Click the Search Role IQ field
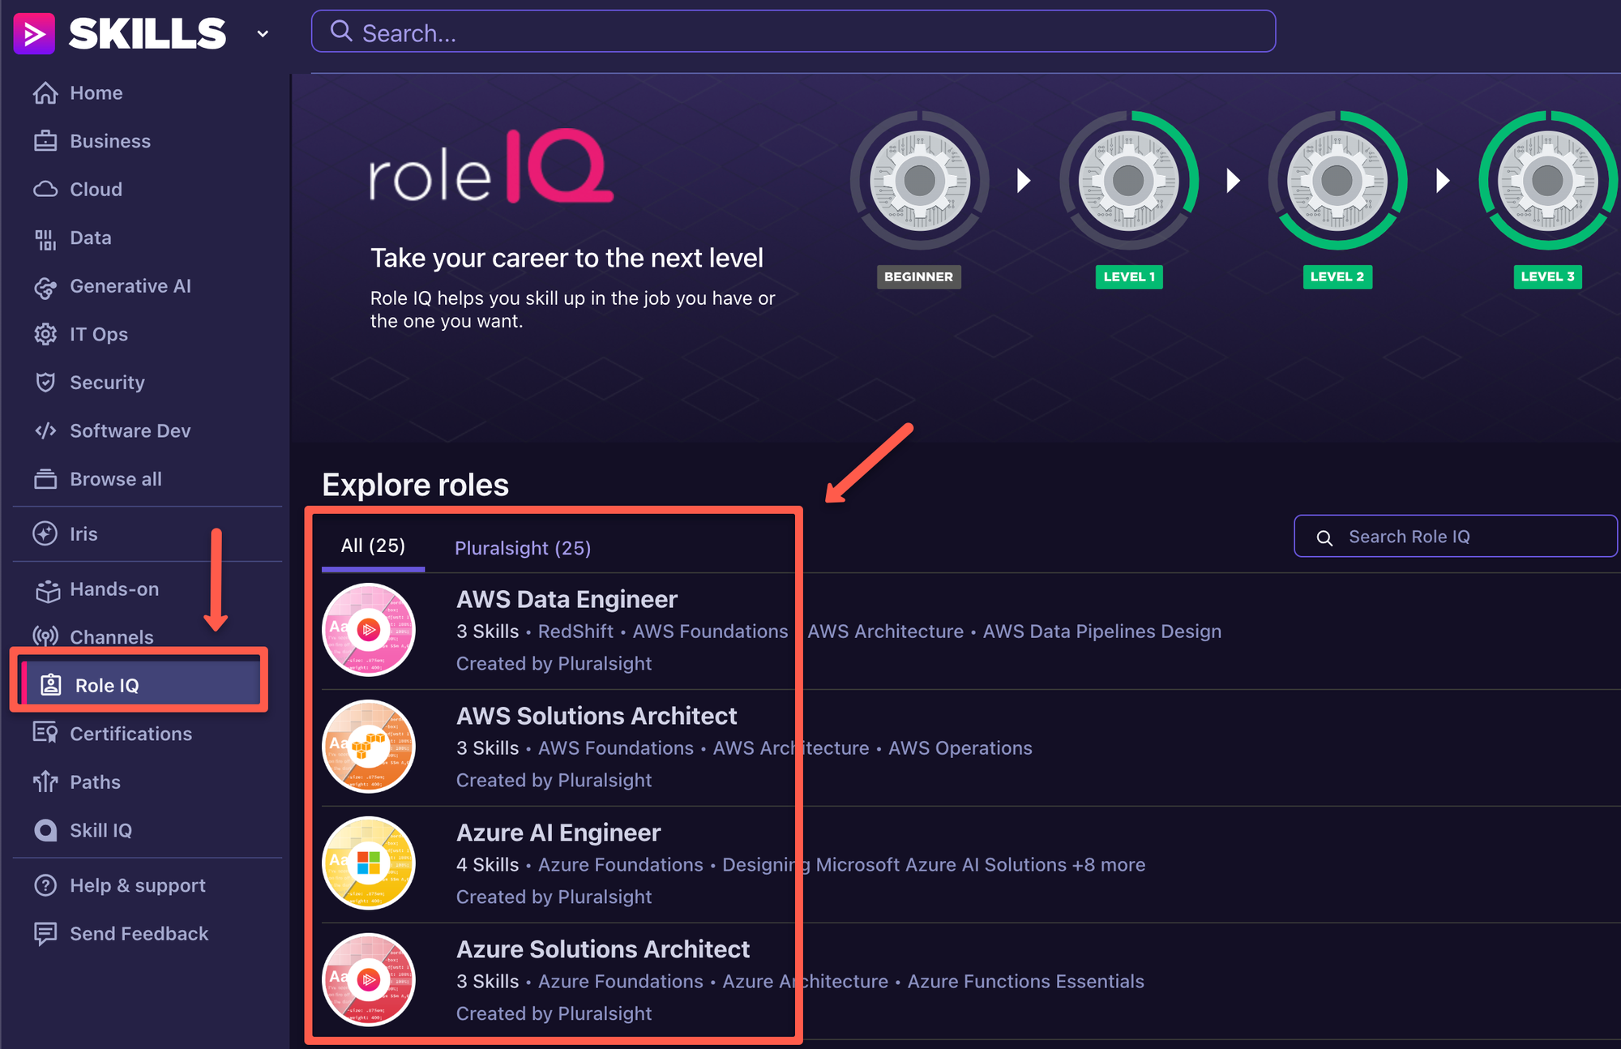Viewport: 1621px width, 1049px height. click(1455, 536)
